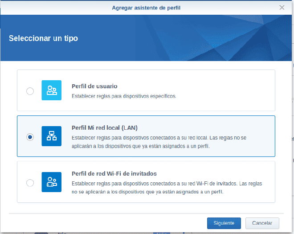Click the 'Perfil Mi red local (LAN)' title
This screenshot has height=234, width=294.
[105, 128]
